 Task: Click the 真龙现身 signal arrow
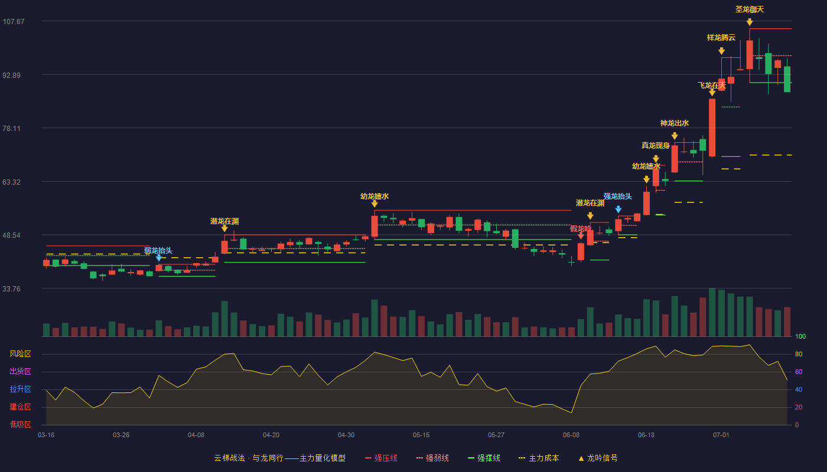pyautogui.click(x=656, y=159)
